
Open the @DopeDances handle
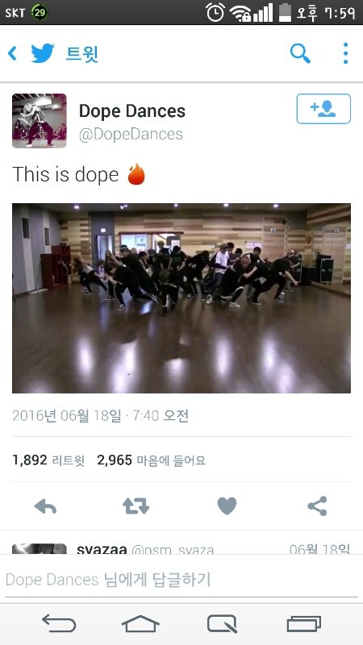coord(131,134)
